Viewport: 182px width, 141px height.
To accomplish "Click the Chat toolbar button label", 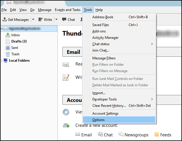I will (71, 20).
